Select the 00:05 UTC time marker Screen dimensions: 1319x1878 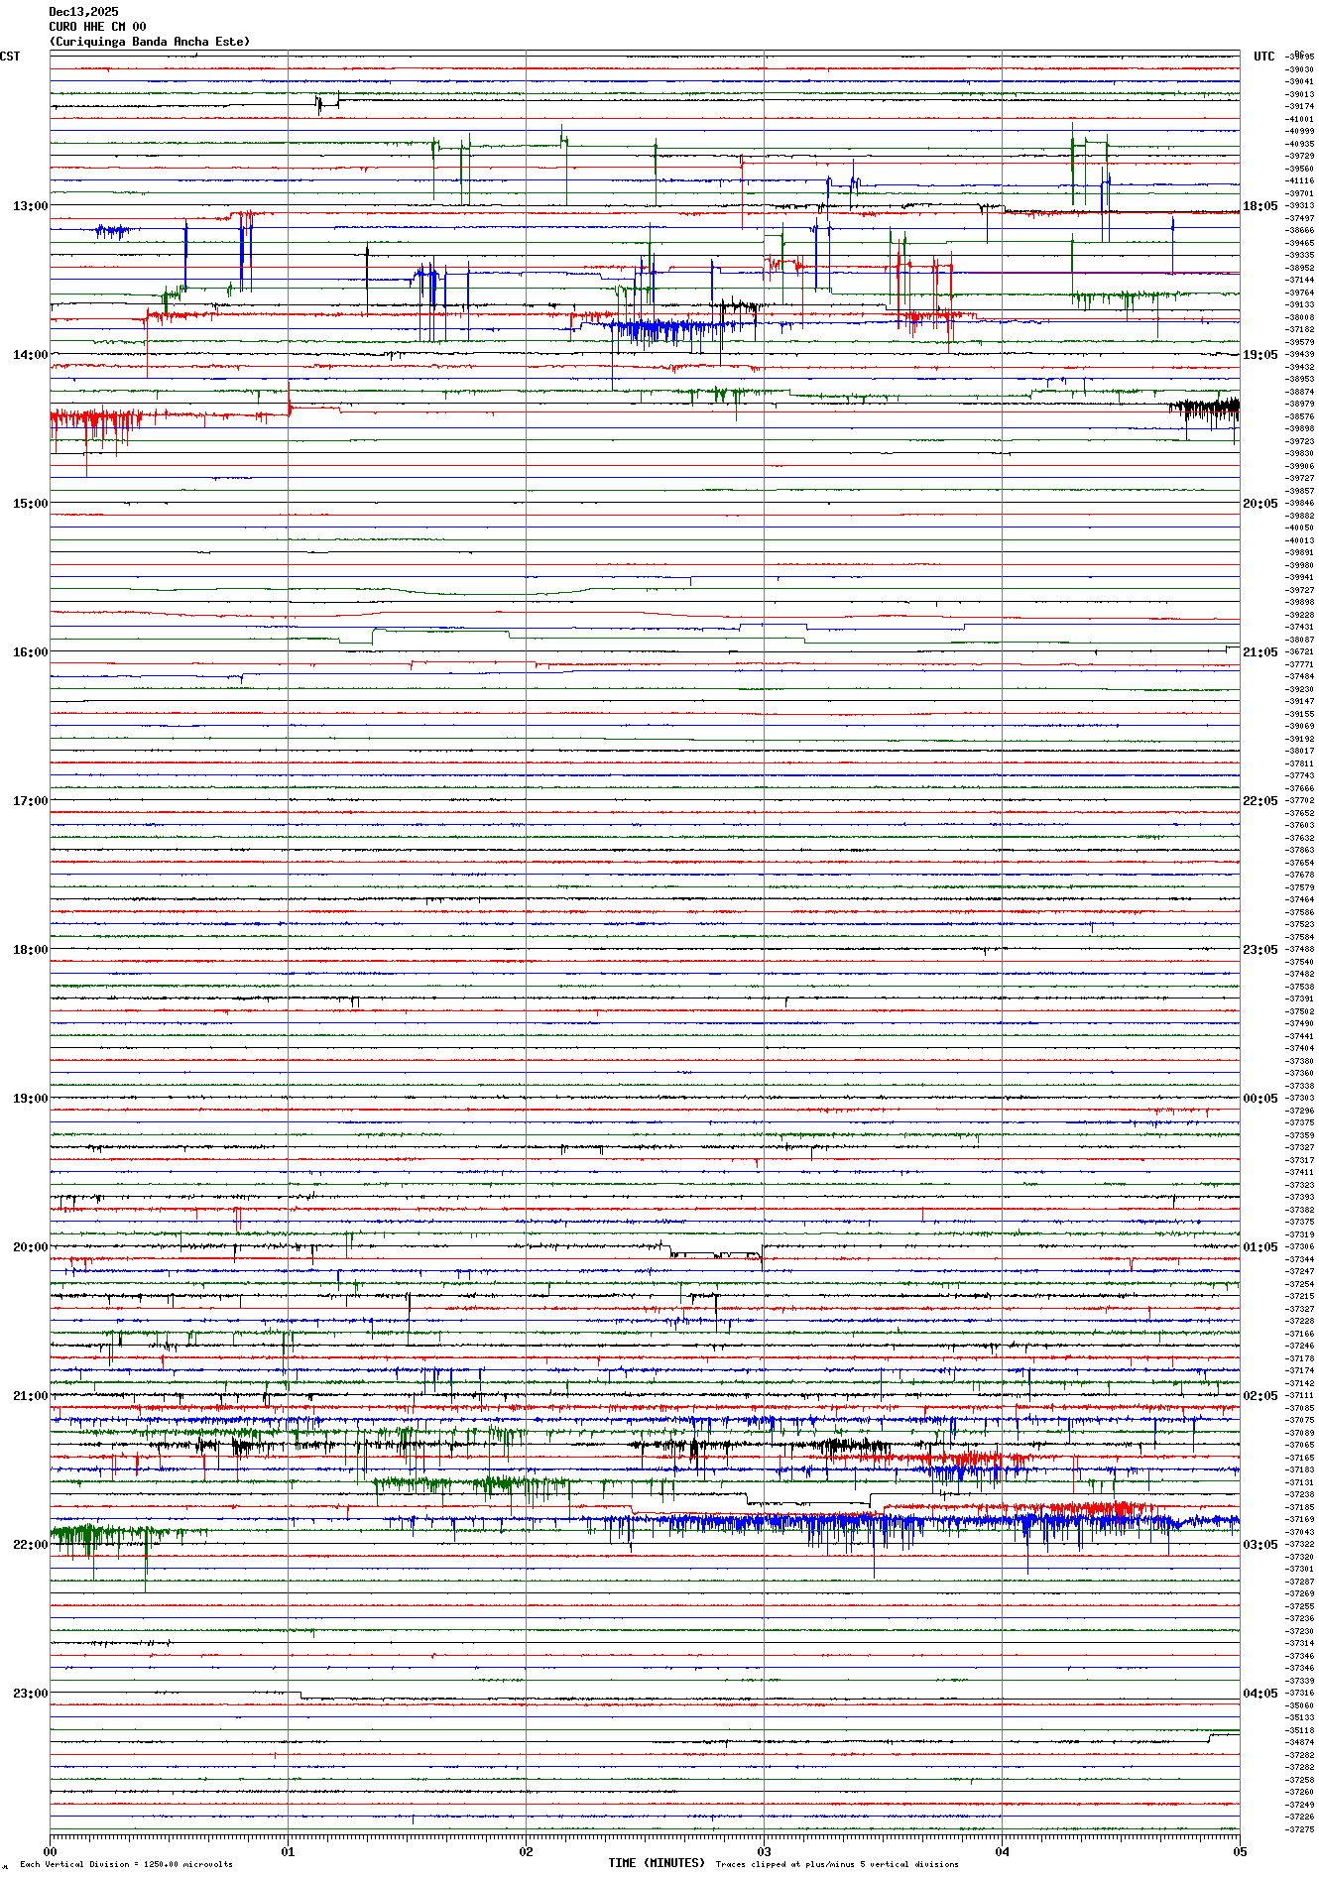[x=1260, y=1099]
